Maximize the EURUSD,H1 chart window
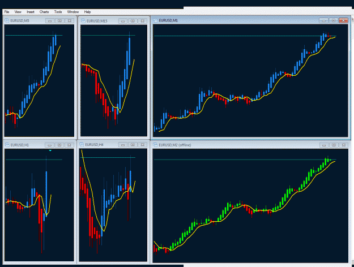354x267 pixels. pyautogui.click(x=59, y=145)
